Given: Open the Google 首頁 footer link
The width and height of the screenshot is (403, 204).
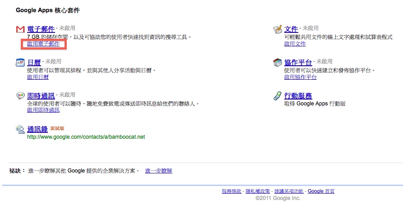Looking at the screenshot, I should 321,191.
